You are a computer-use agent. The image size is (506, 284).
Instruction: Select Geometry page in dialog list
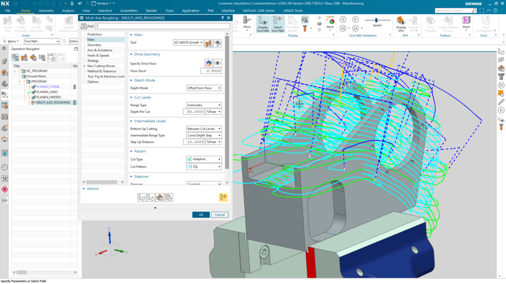click(x=94, y=45)
